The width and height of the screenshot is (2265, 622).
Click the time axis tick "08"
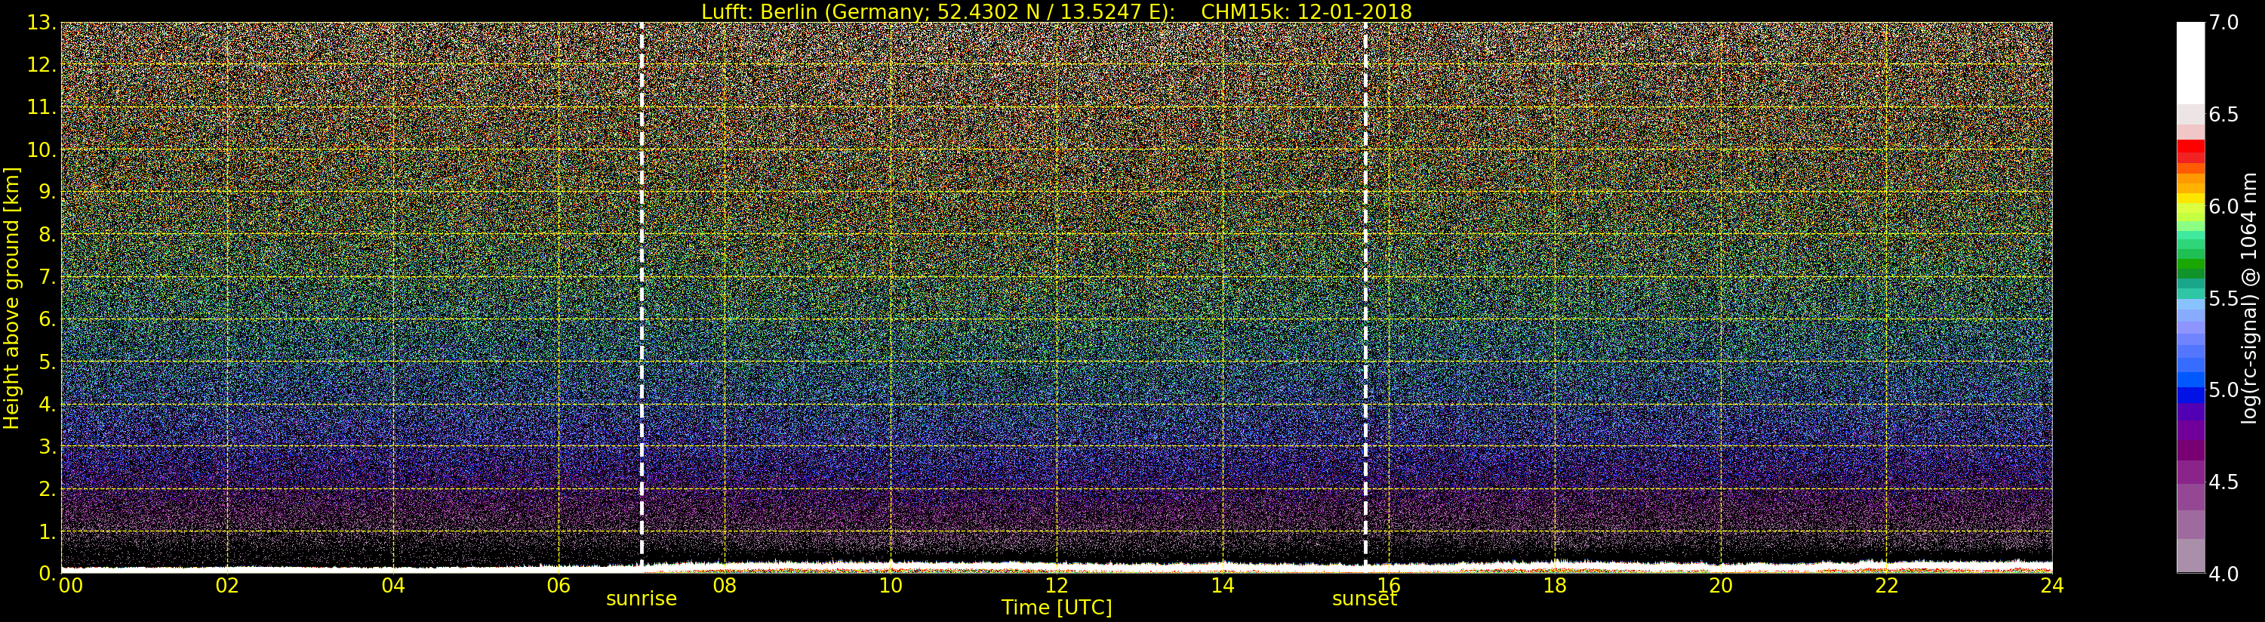[x=725, y=586]
